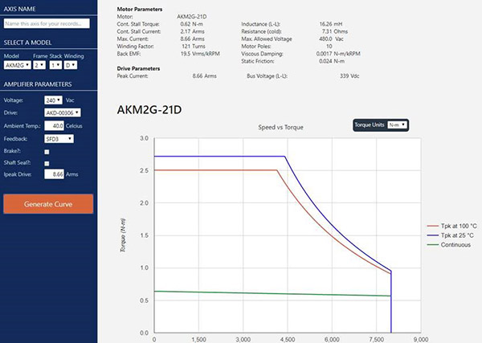Click the Motor Parameters heading

[x=140, y=9]
